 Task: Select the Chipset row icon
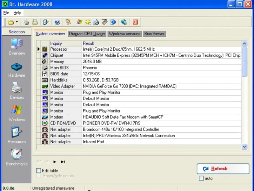45,55
